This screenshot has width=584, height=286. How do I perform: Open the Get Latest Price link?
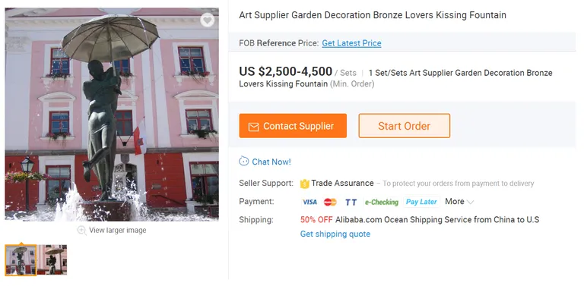click(351, 43)
